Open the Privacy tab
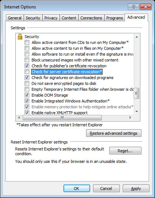 (51, 18)
